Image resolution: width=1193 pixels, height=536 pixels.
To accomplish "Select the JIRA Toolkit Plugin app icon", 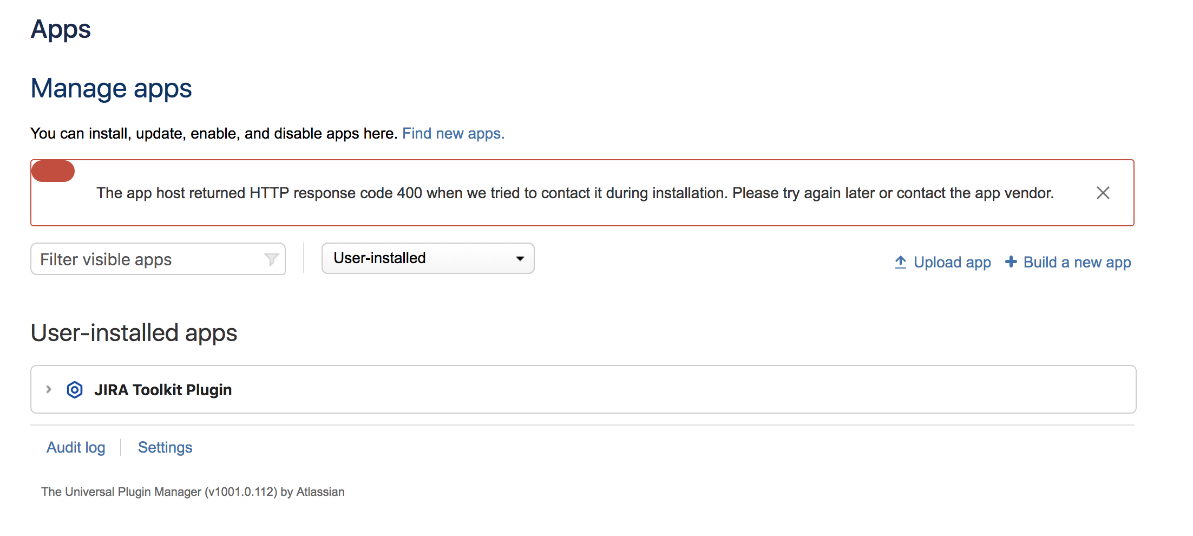I will [x=75, y=389].
